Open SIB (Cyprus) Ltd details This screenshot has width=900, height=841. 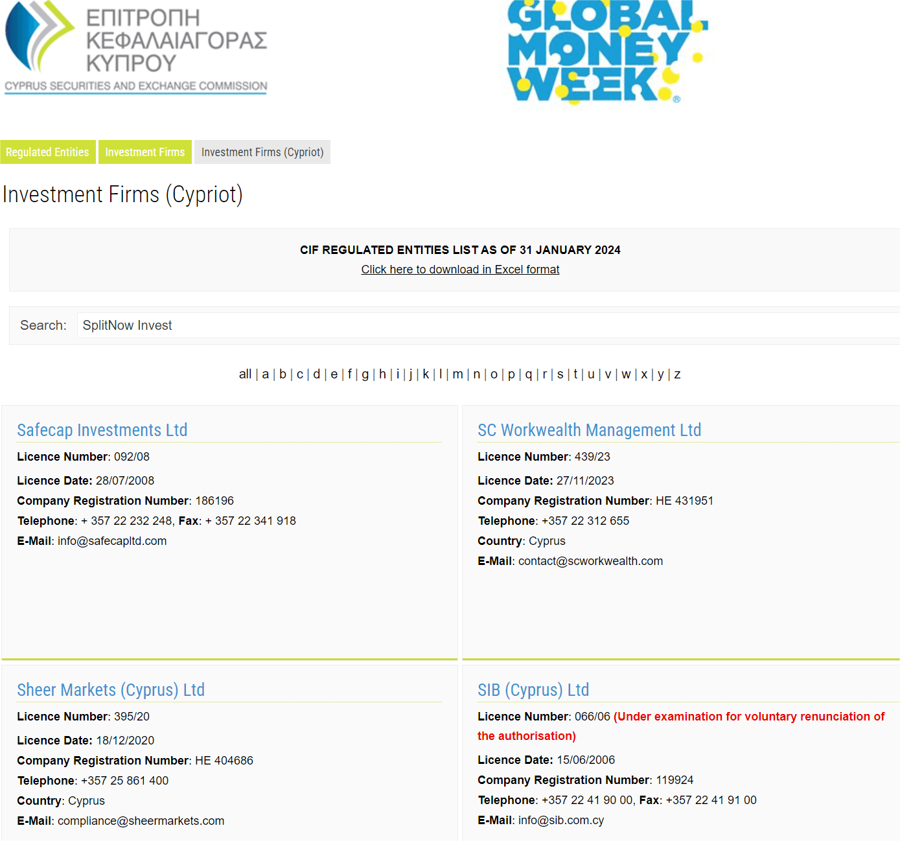tap(533, 690)
